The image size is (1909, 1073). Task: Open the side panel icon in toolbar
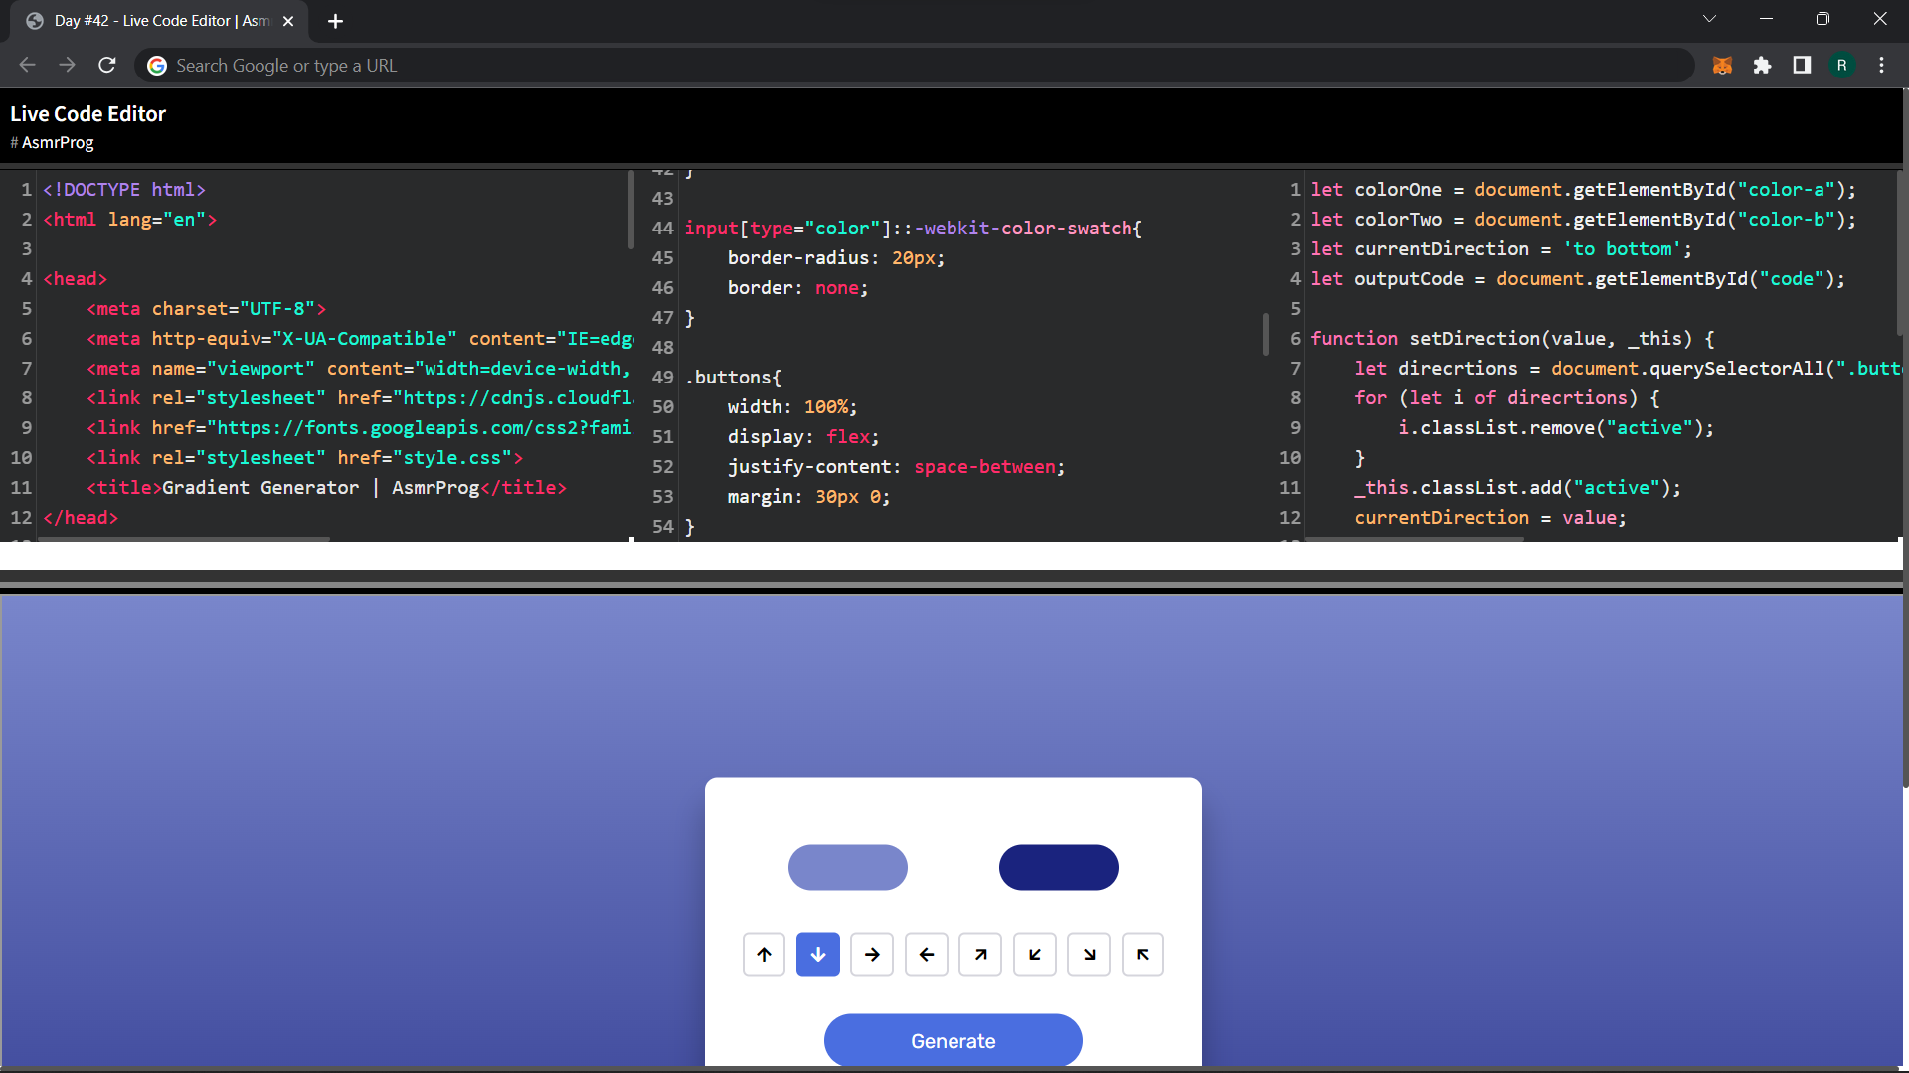click(1802, 65)
